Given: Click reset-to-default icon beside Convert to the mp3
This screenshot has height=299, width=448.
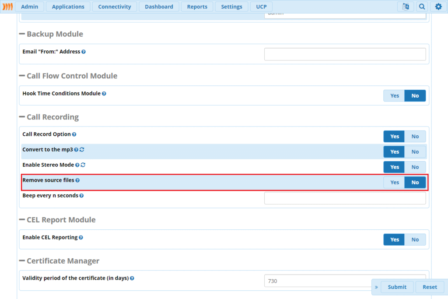Looking at the screenshot, I should [82, 150].
